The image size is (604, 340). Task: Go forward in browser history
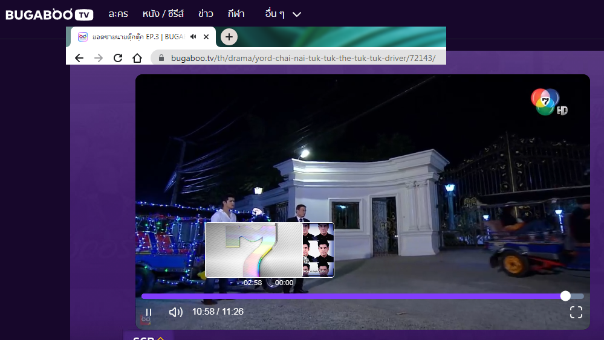tap(99, 58)
